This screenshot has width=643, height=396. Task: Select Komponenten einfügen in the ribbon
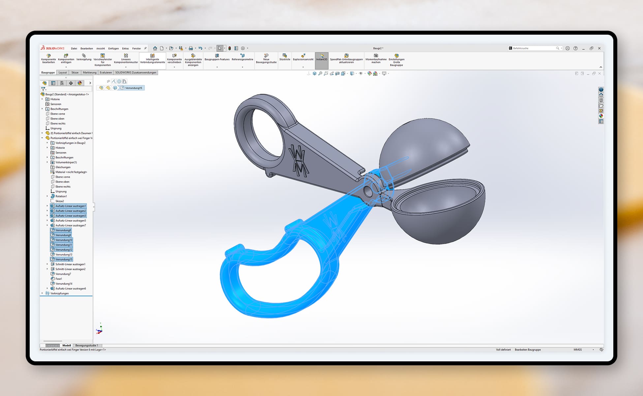tap(66, 58)
